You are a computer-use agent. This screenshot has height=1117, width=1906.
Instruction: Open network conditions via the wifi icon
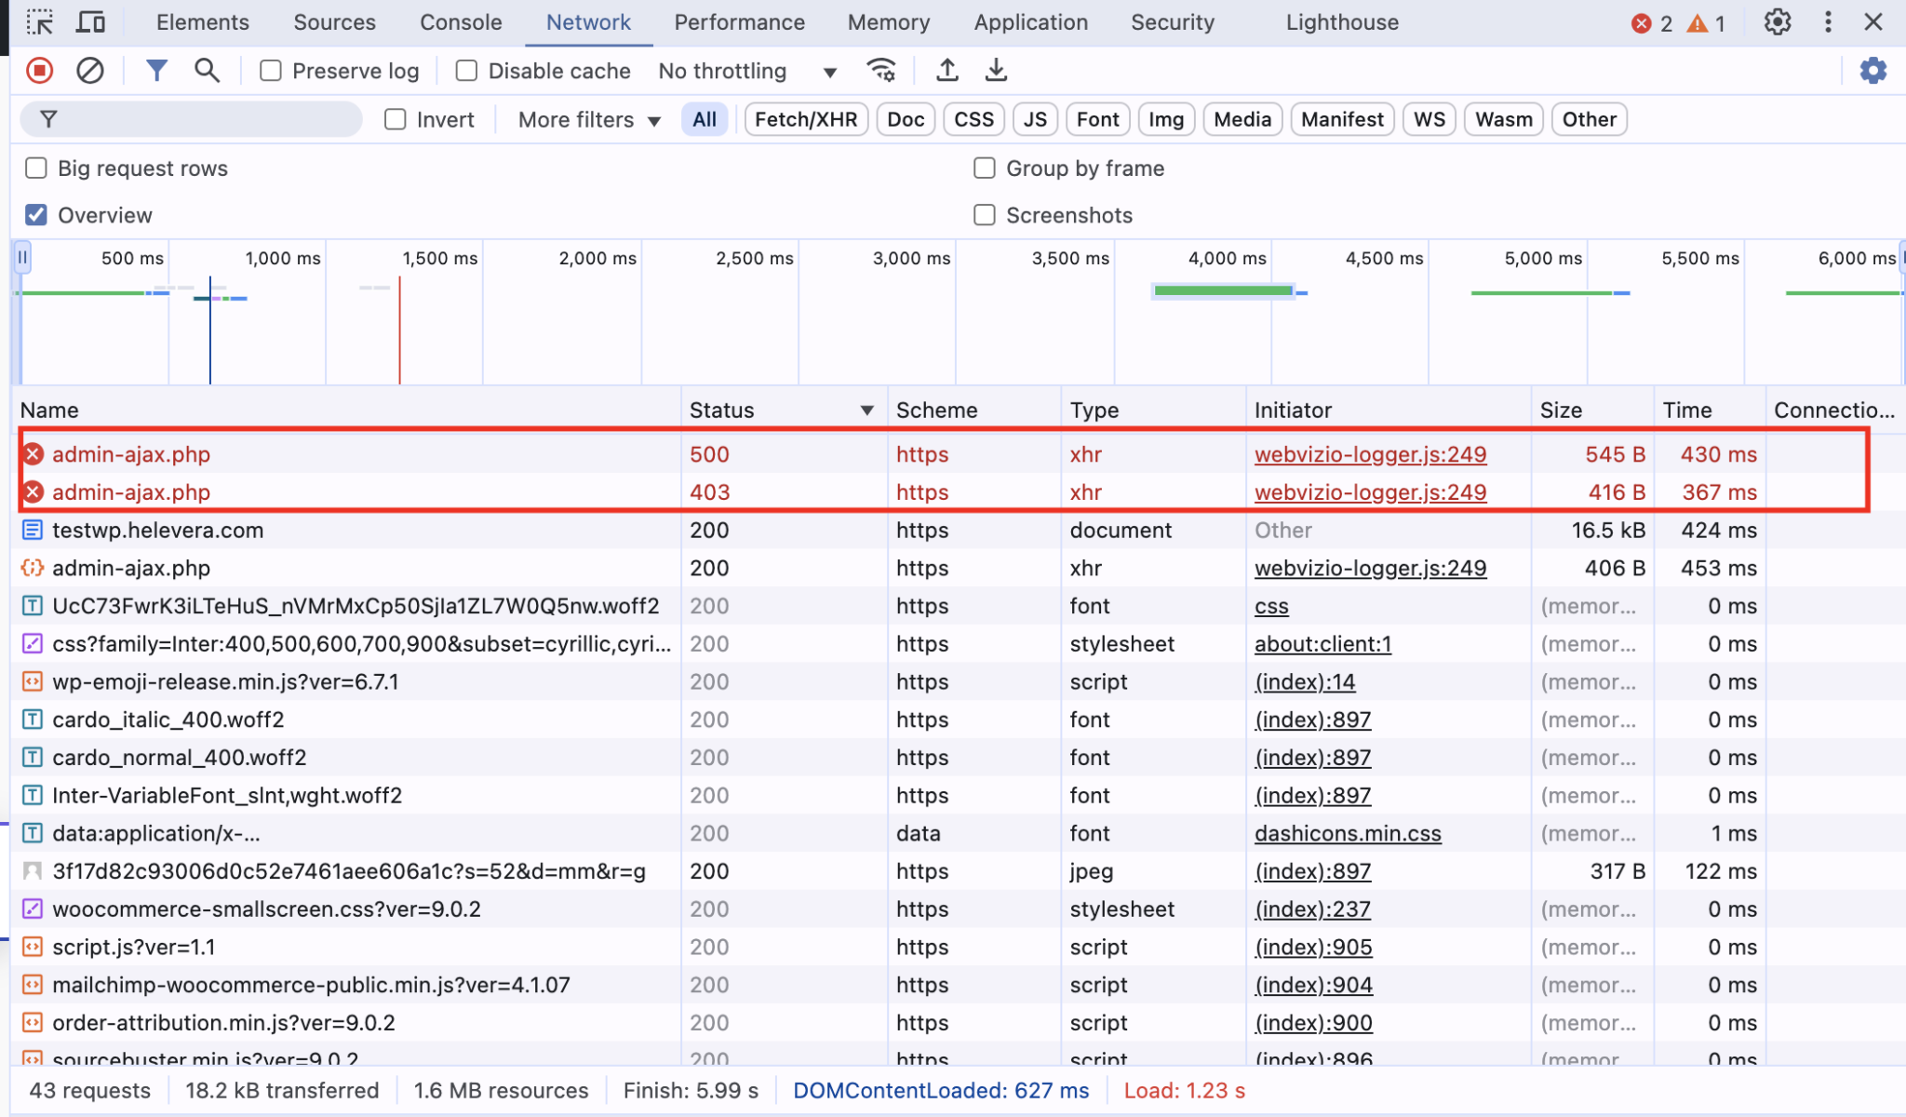click(879, 70)
